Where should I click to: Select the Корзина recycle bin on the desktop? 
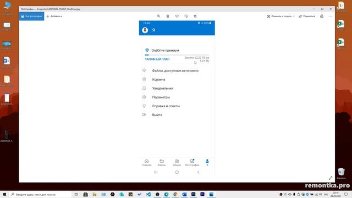click(341, 173)
